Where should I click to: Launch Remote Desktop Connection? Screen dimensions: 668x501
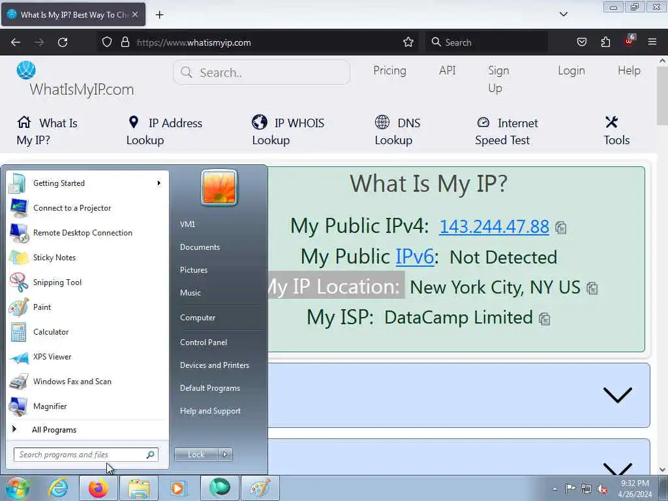87,233
